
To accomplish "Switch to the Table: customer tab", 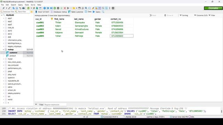I will coord(76,12).
